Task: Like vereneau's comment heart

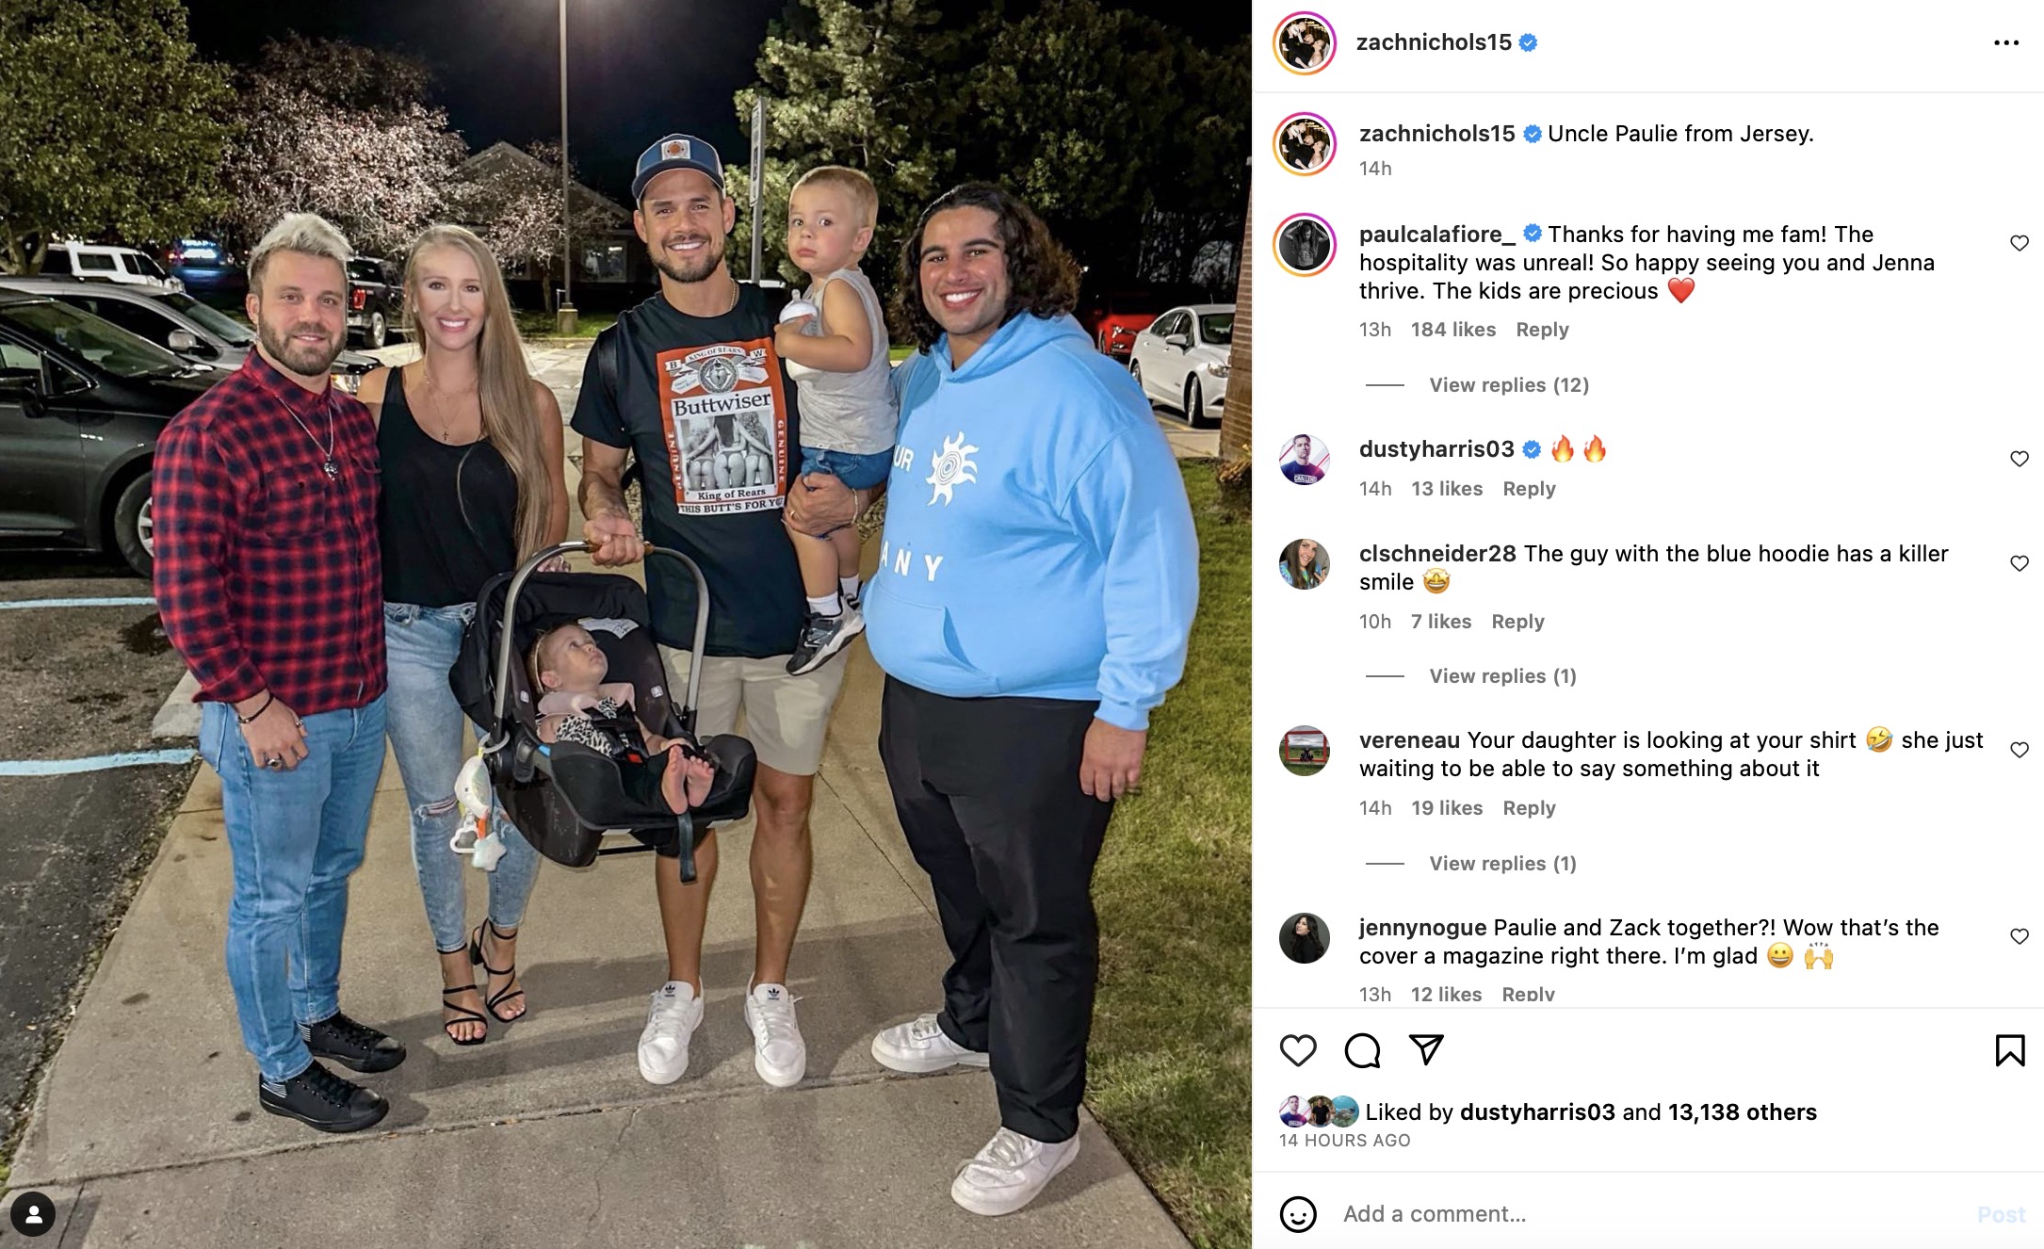Action: pos(2019,750)
